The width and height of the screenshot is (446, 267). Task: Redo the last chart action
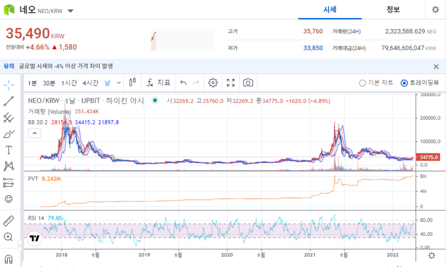[196, 83]
